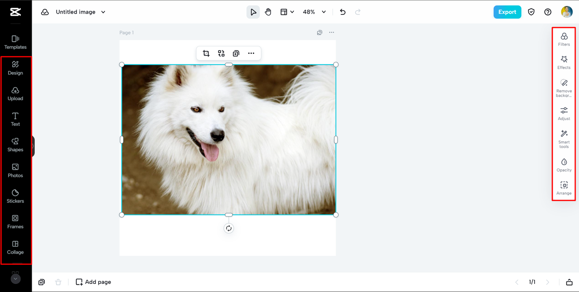This screenshot has height=292, width=579.
Task: Go to the previous page arrow
Action: coord(517,282)
